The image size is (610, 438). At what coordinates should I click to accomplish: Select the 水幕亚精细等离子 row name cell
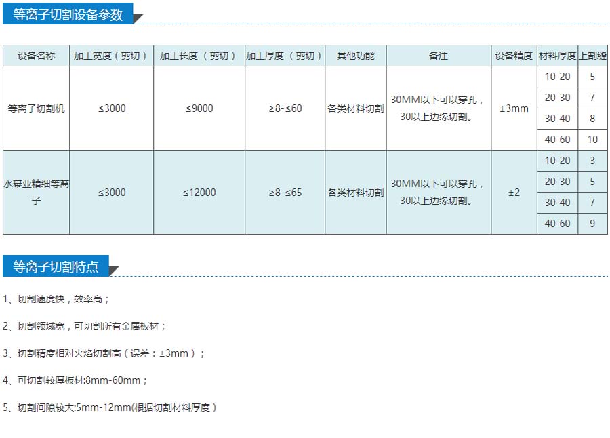click(x=36, y=193)
